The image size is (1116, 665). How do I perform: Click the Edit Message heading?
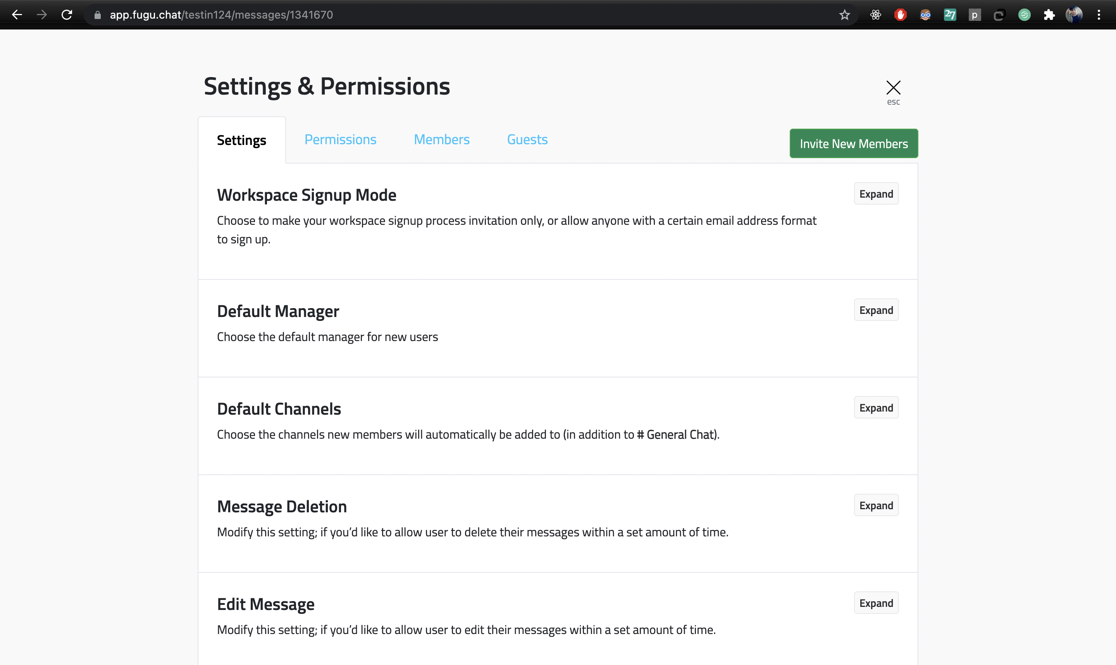point(266,604)
